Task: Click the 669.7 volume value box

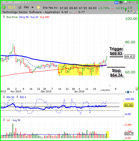Action: [x=129, y=134]
